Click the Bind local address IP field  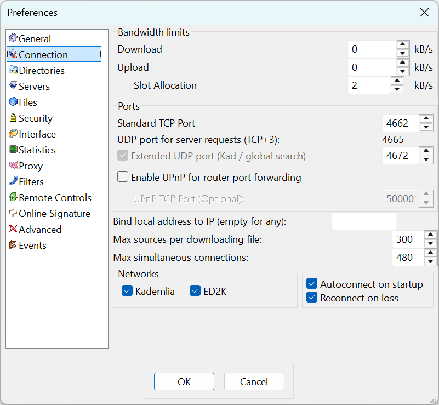[364, 221]
